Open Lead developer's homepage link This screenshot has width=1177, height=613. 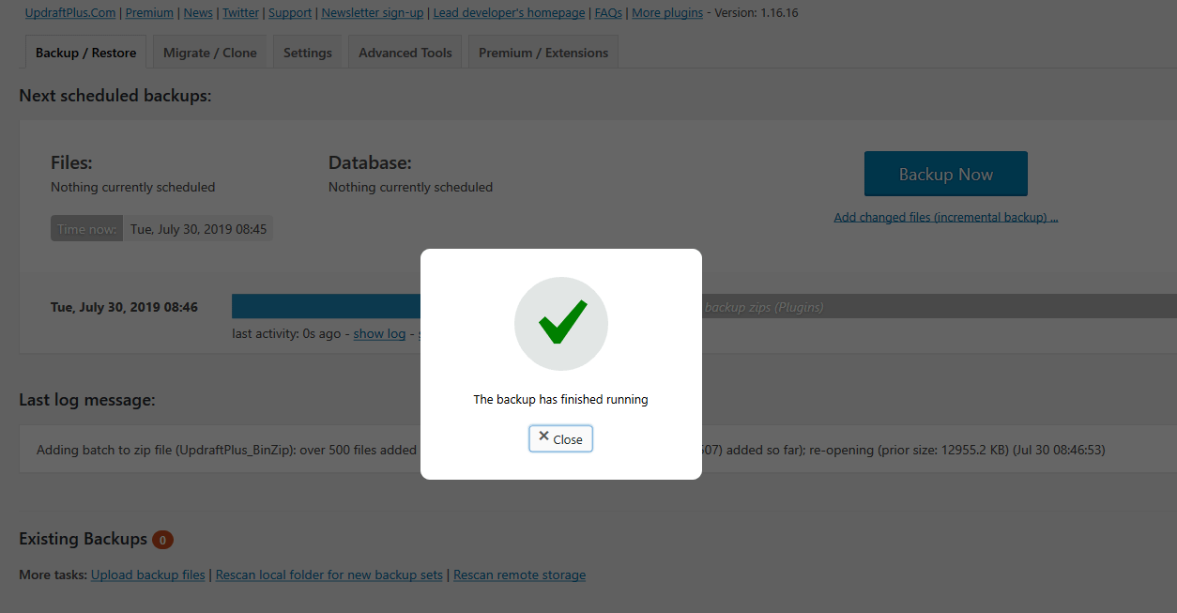pyautogui.click(x=510, y=13)
